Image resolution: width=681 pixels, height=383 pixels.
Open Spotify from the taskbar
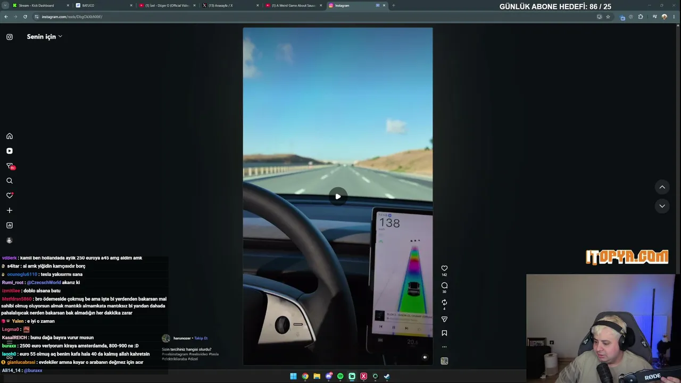click(340, 376)
